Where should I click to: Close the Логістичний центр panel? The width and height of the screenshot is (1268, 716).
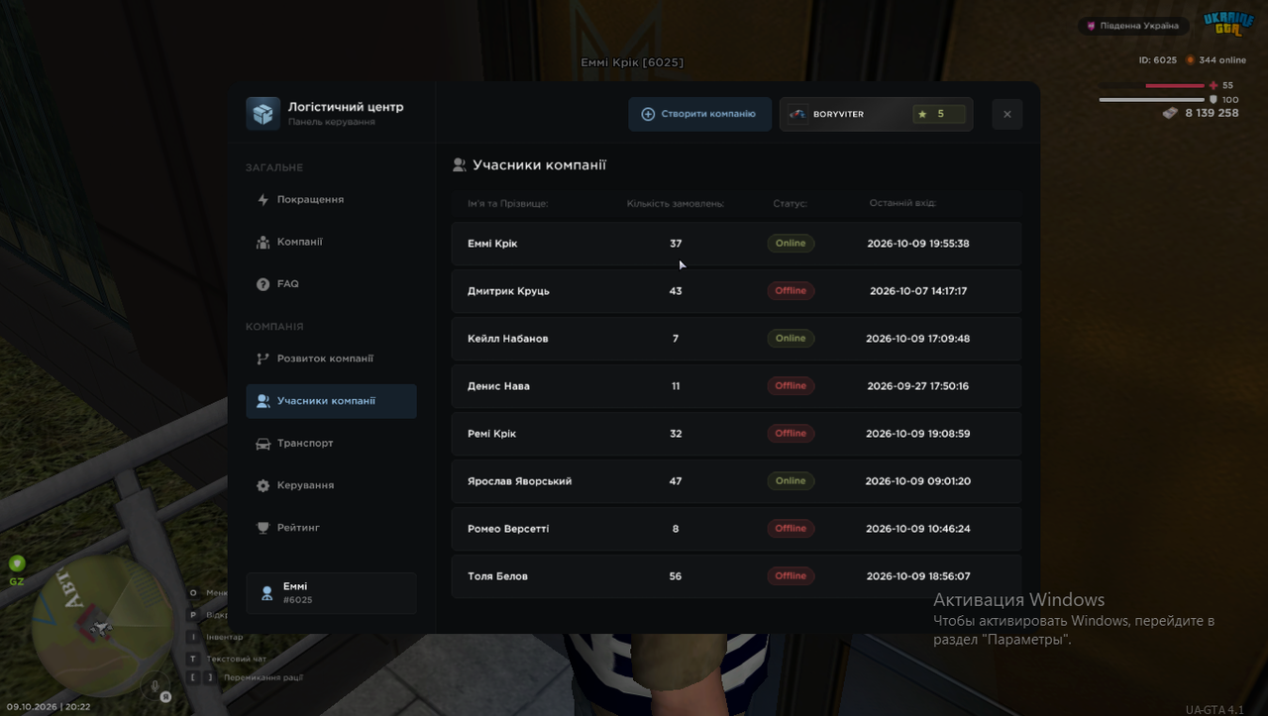point(1007,114)
